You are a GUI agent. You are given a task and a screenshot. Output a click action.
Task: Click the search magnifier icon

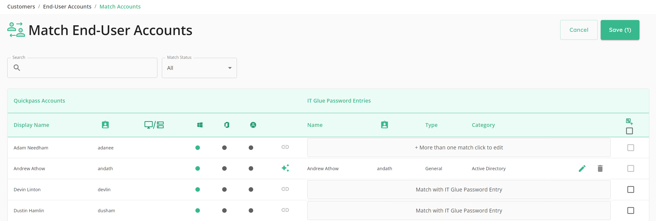17,68
